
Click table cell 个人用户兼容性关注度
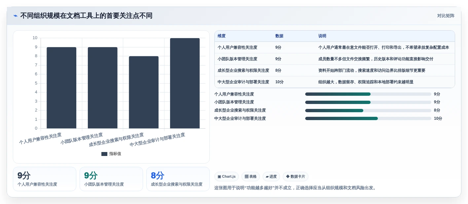(x=237, y=47)
